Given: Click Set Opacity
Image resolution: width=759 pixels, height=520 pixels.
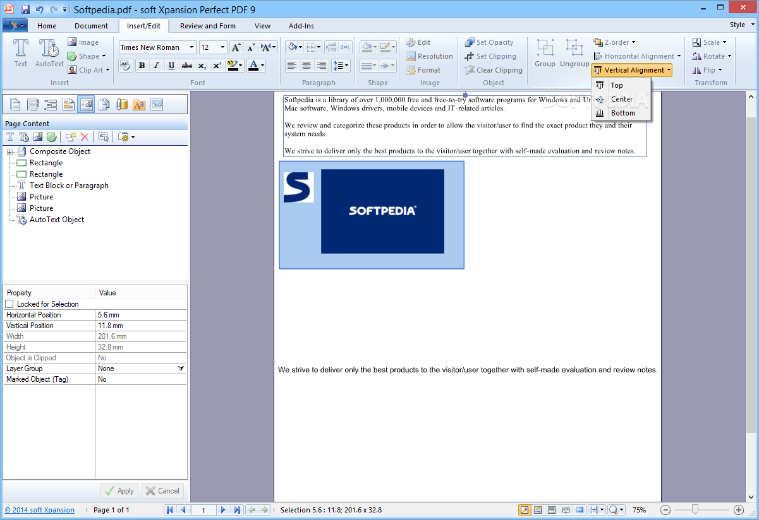Looking at the screenshot, I should click(x=489, y=42).
